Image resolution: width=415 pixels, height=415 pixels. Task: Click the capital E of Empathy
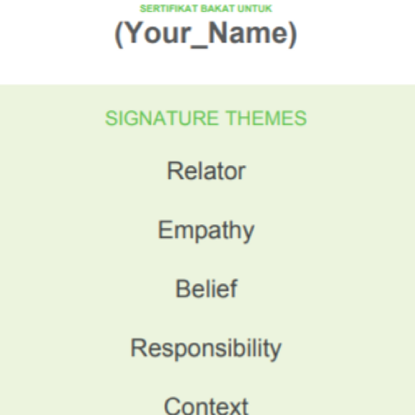[164, 229]
